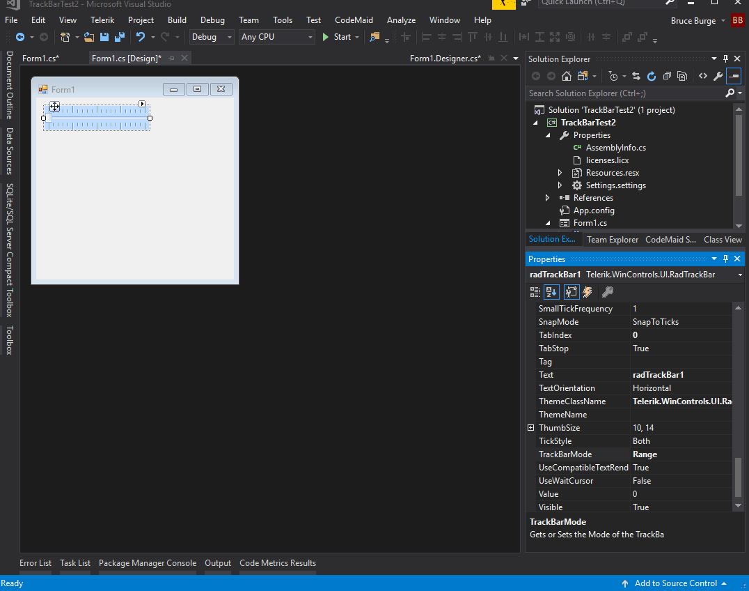Click Add to Source Control
This screenshot has height=591, width=749.
pos(675,583)
